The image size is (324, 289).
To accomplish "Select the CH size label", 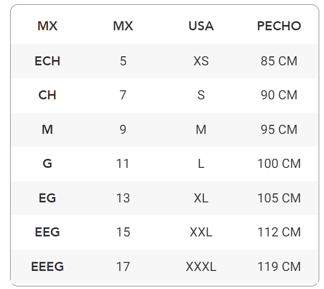I will click(x=47, y=95).
